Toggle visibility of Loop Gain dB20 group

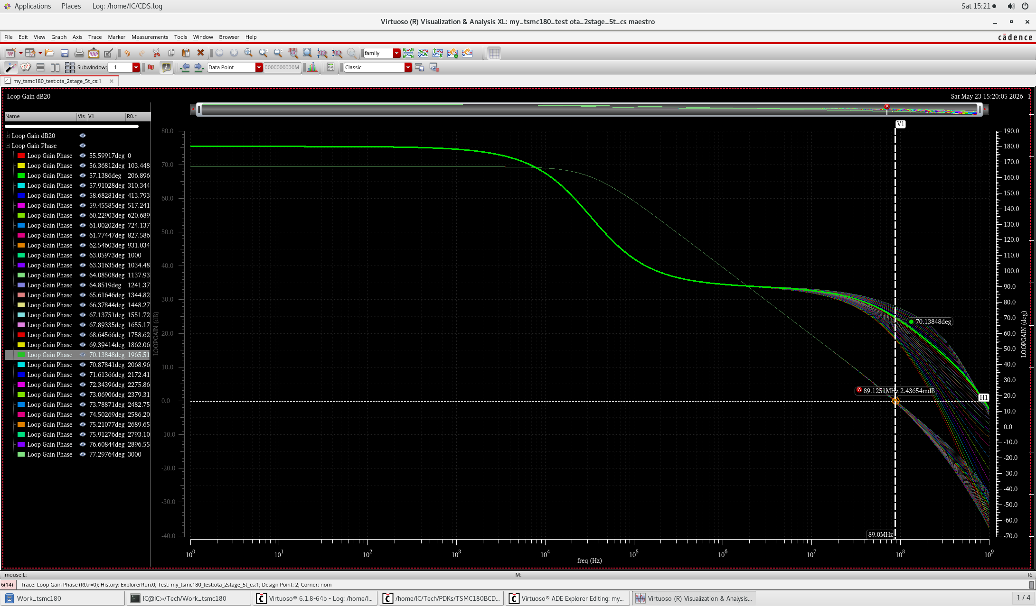(x=83, y=136)
